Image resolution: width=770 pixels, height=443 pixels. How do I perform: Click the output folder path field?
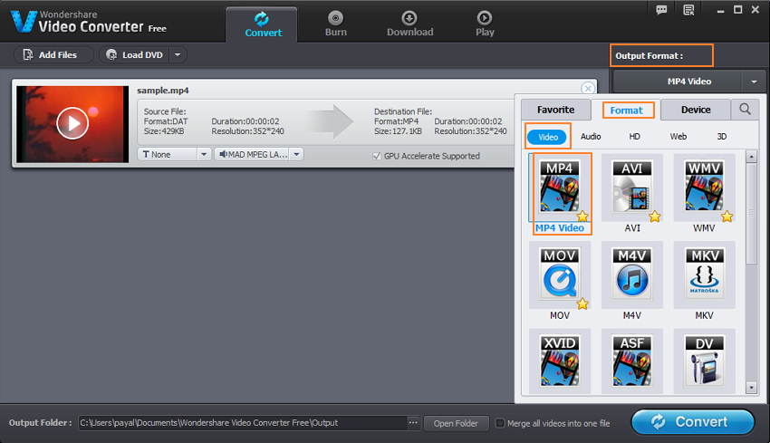(243, 423)
